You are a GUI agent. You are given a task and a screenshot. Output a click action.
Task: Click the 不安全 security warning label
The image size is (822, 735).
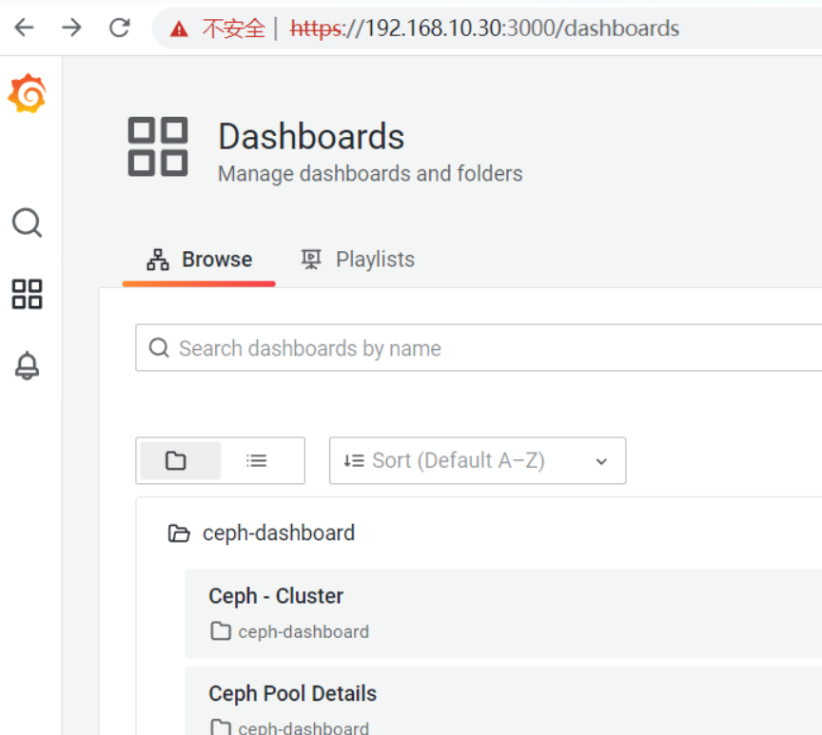tap(234, 29)
